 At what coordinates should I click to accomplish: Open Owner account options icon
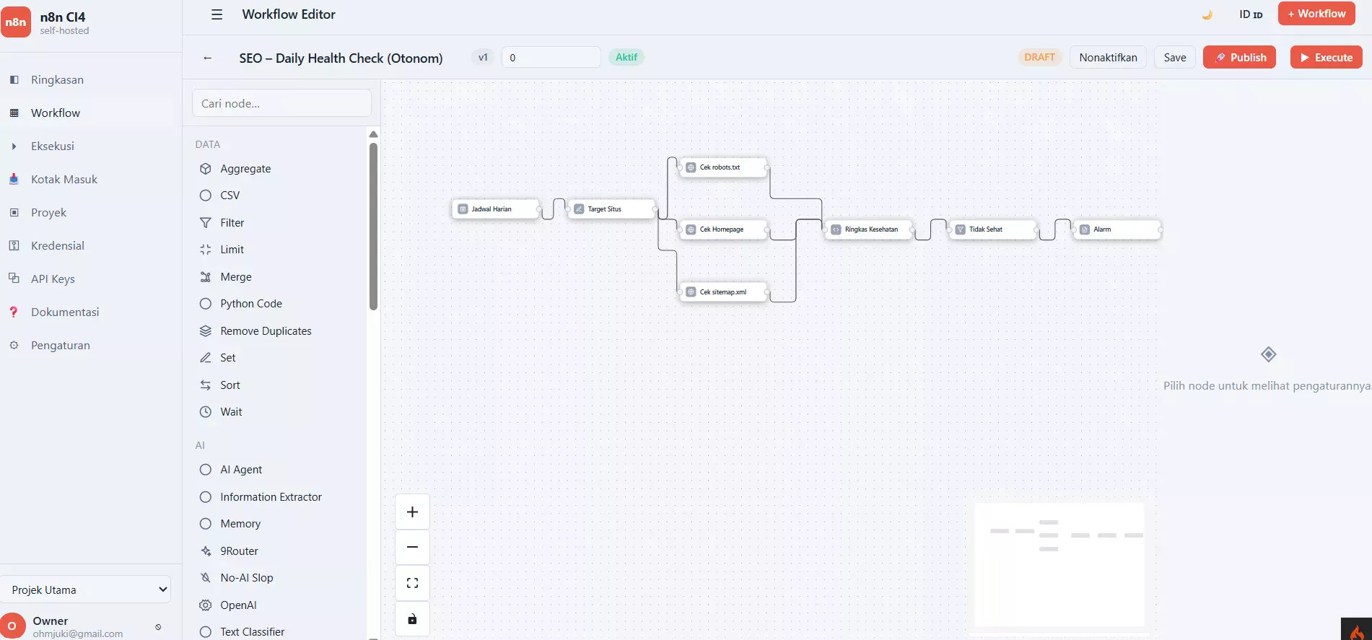tap(158, 626)
